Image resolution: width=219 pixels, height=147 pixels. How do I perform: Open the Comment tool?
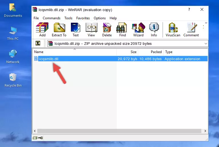click(x=191, y=30)
